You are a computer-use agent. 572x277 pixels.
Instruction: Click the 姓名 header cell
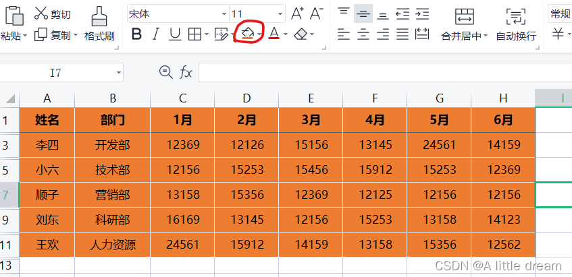coord(47,120)
